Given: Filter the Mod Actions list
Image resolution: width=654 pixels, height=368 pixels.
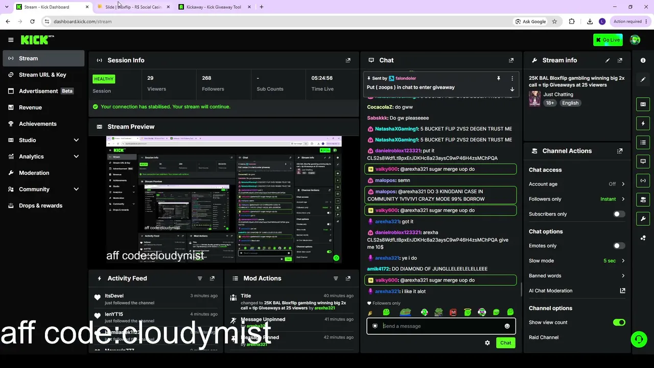Looking at the screenshot, I should click(336, 279).
